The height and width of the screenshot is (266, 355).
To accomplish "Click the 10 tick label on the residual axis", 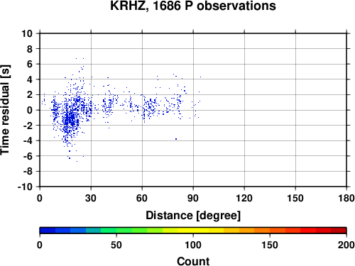I will (27, 33).
